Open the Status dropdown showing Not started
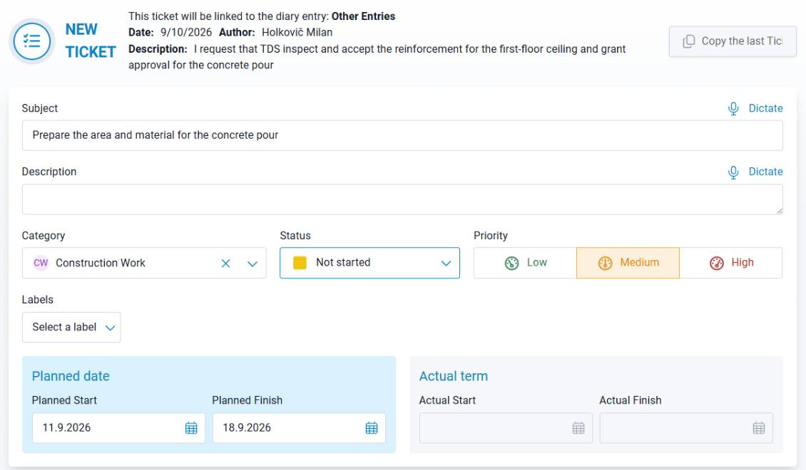Screen dimensions: 806x470 coord(369,263)
